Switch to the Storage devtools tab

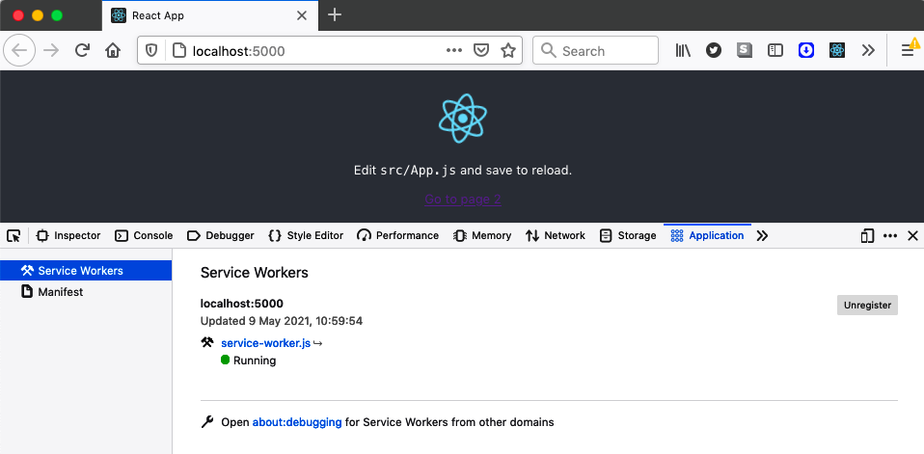(x=628, y=236)
